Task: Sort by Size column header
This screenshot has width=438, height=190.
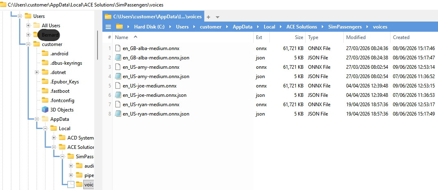Action: coord(299,37)
